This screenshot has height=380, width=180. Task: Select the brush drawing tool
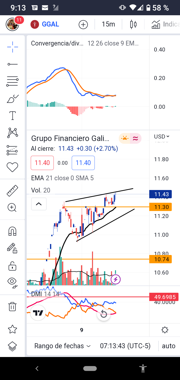pos(12,99)
